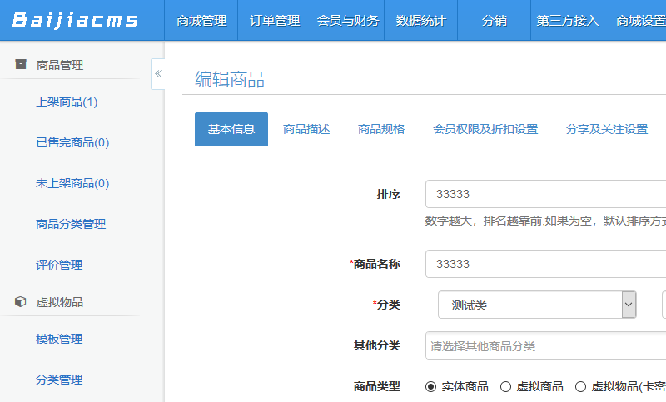This screenshot has height=402, width=666.
Task: Switch to the 商品规格 tab
Action: coord(381,129)
